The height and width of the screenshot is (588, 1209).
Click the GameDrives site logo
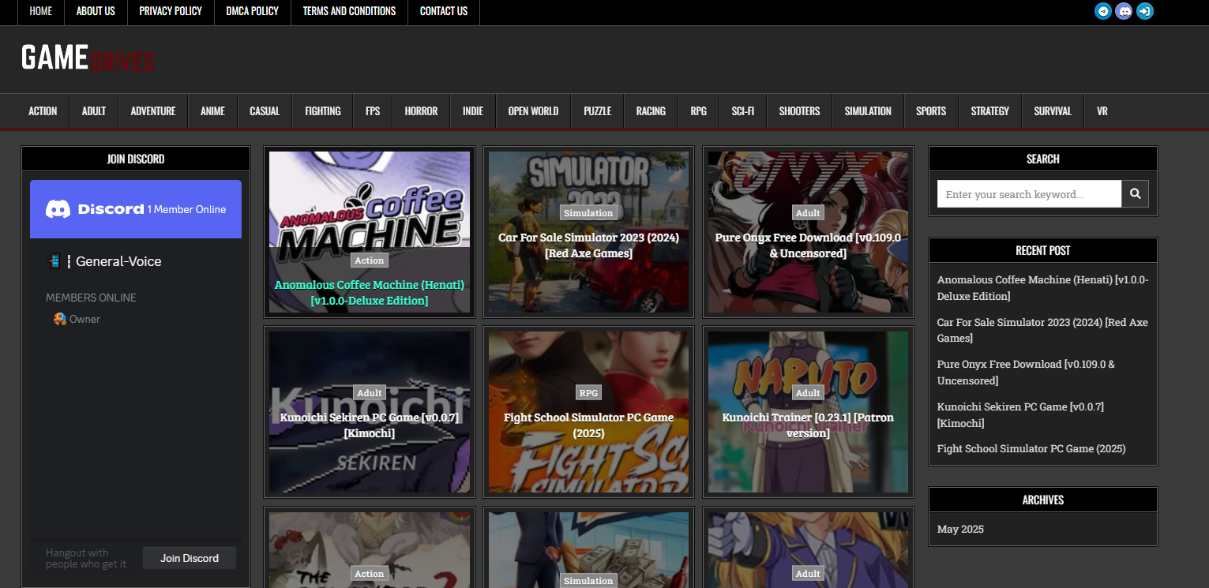click(88, 58)
